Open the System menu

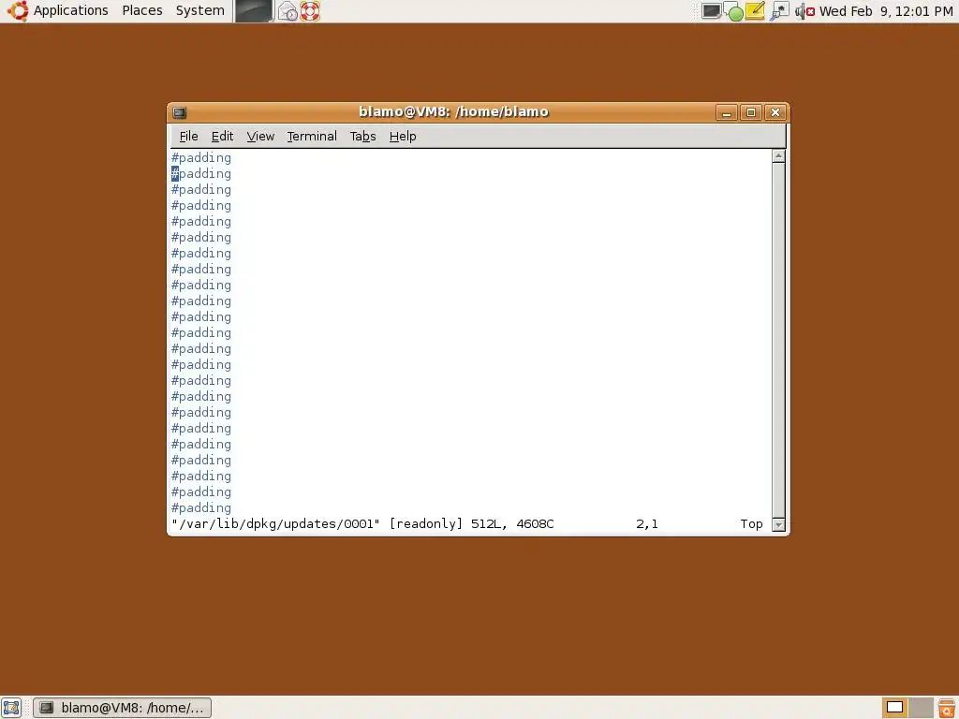point(200,10)
